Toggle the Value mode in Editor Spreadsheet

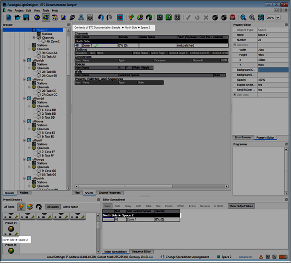click(107, 206)
